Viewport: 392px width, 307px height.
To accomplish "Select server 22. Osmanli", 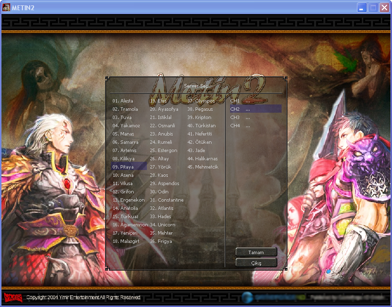I will 162,126.
